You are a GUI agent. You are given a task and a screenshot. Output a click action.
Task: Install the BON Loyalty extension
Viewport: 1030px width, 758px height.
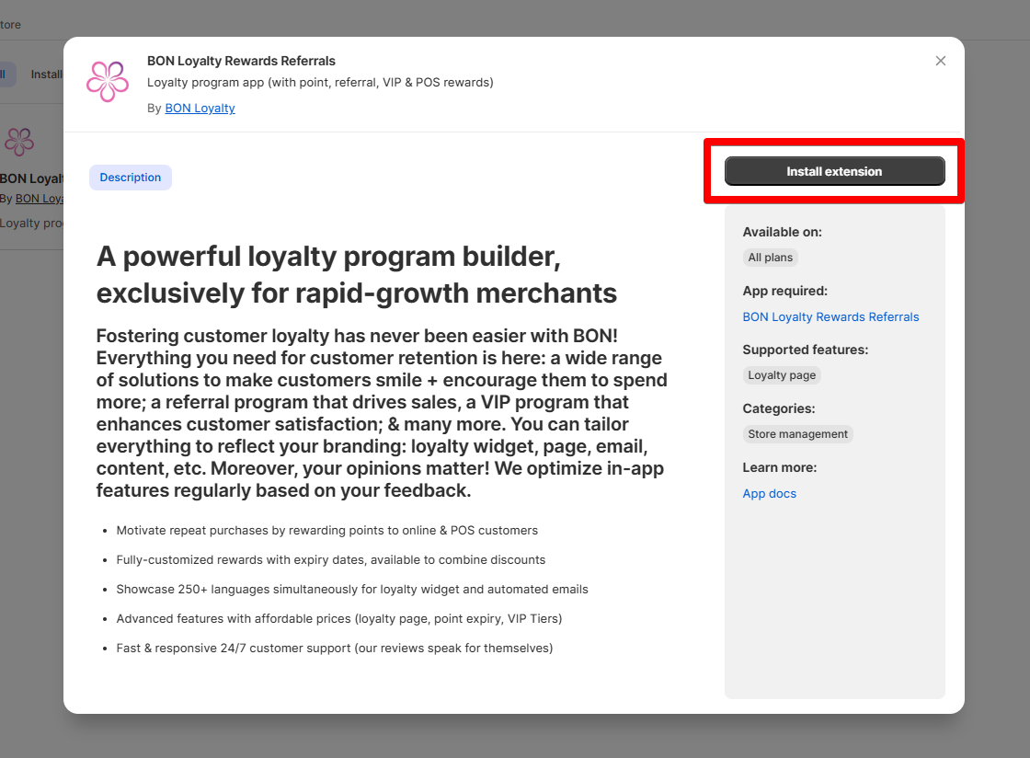click(x=834, y=171)
